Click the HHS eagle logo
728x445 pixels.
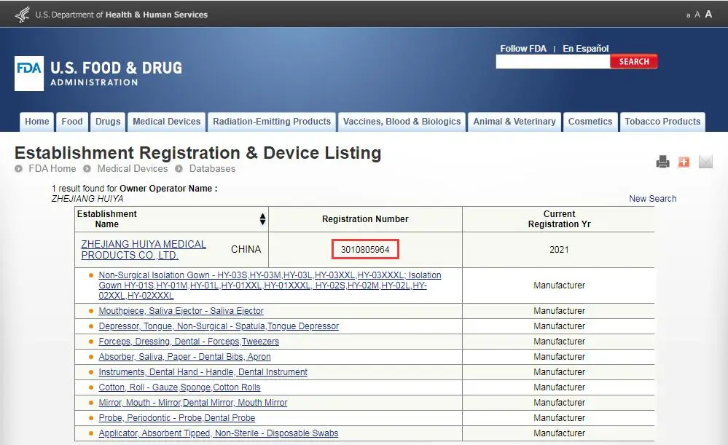23,15
